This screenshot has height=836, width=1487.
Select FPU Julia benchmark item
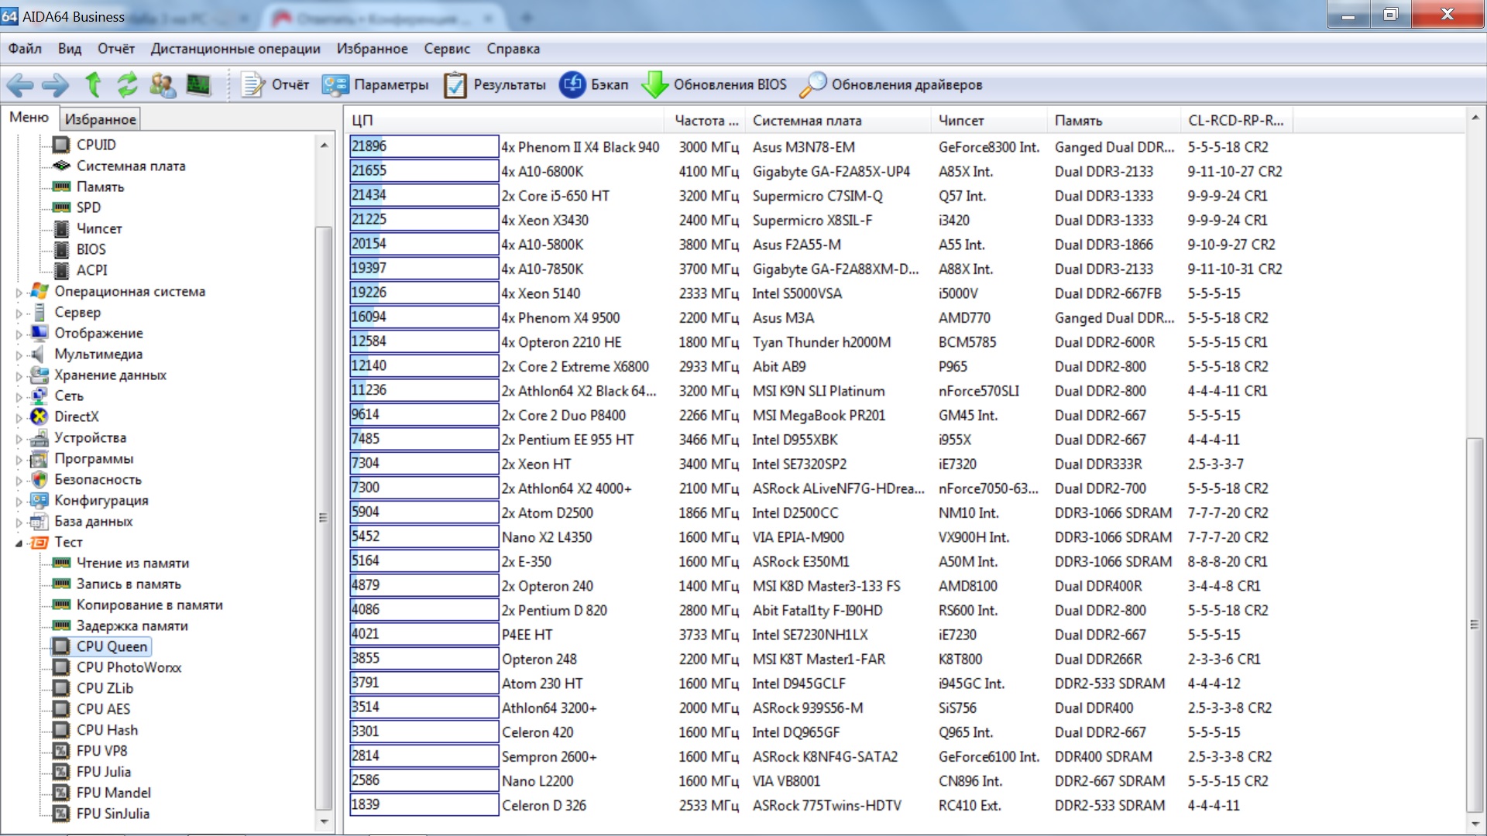tap(103, 772)
